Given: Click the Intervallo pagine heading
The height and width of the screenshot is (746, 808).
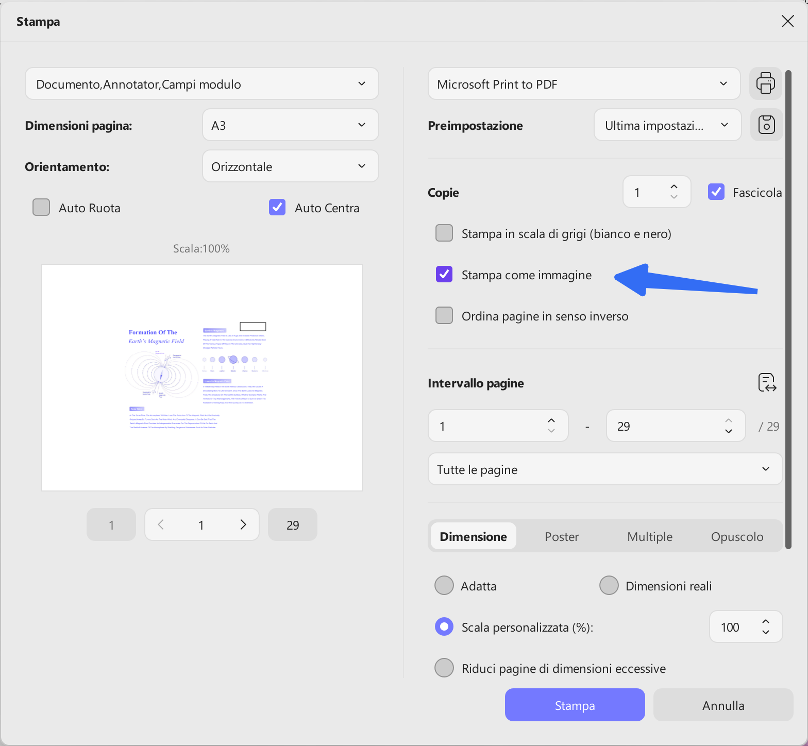Looking at the screenshot, I should point(476,383).
